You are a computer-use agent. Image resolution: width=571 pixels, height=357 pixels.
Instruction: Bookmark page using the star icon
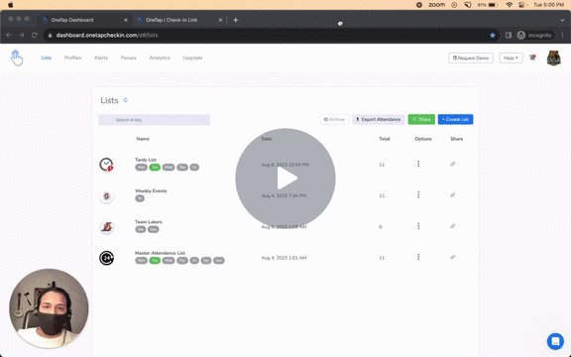click(493, 36)
